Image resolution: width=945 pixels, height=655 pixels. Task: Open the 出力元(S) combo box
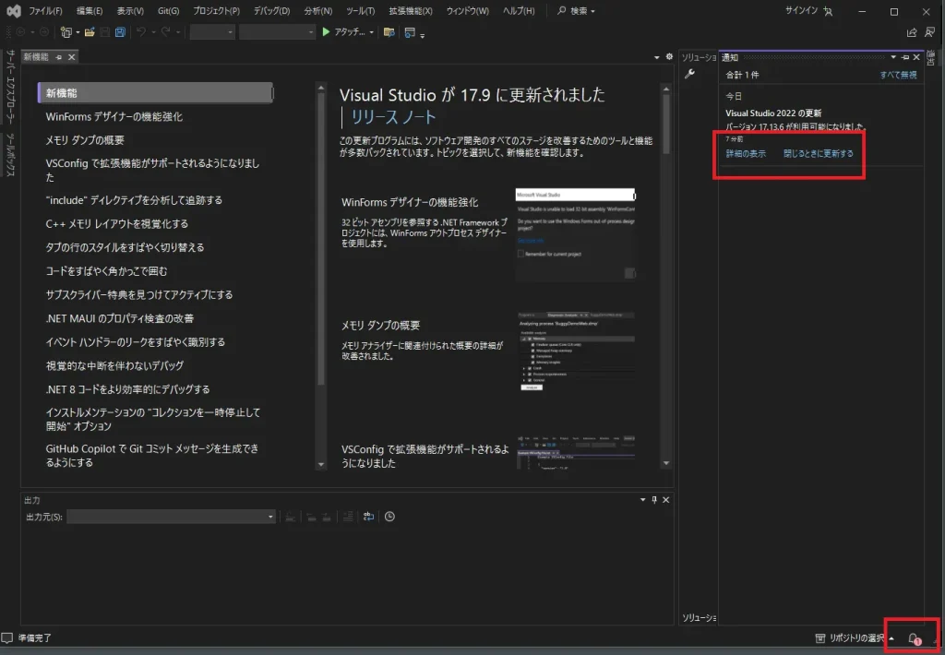pyautogui.click(x=171, y=517)
